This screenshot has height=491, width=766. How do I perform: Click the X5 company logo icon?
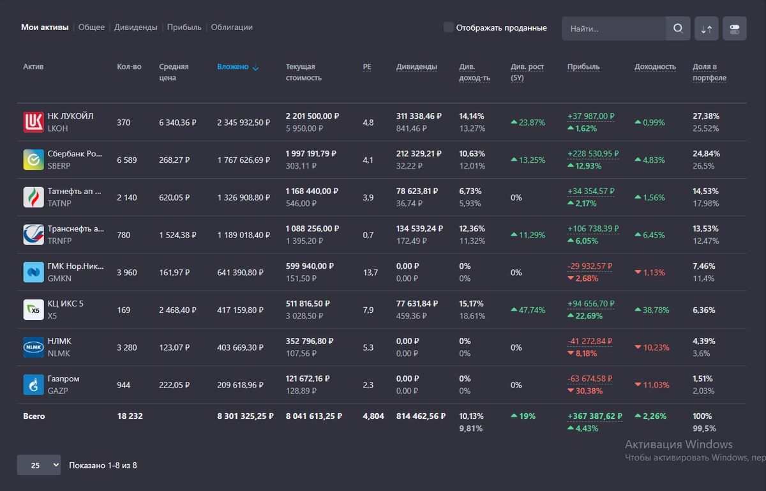(x=33, y=310)
